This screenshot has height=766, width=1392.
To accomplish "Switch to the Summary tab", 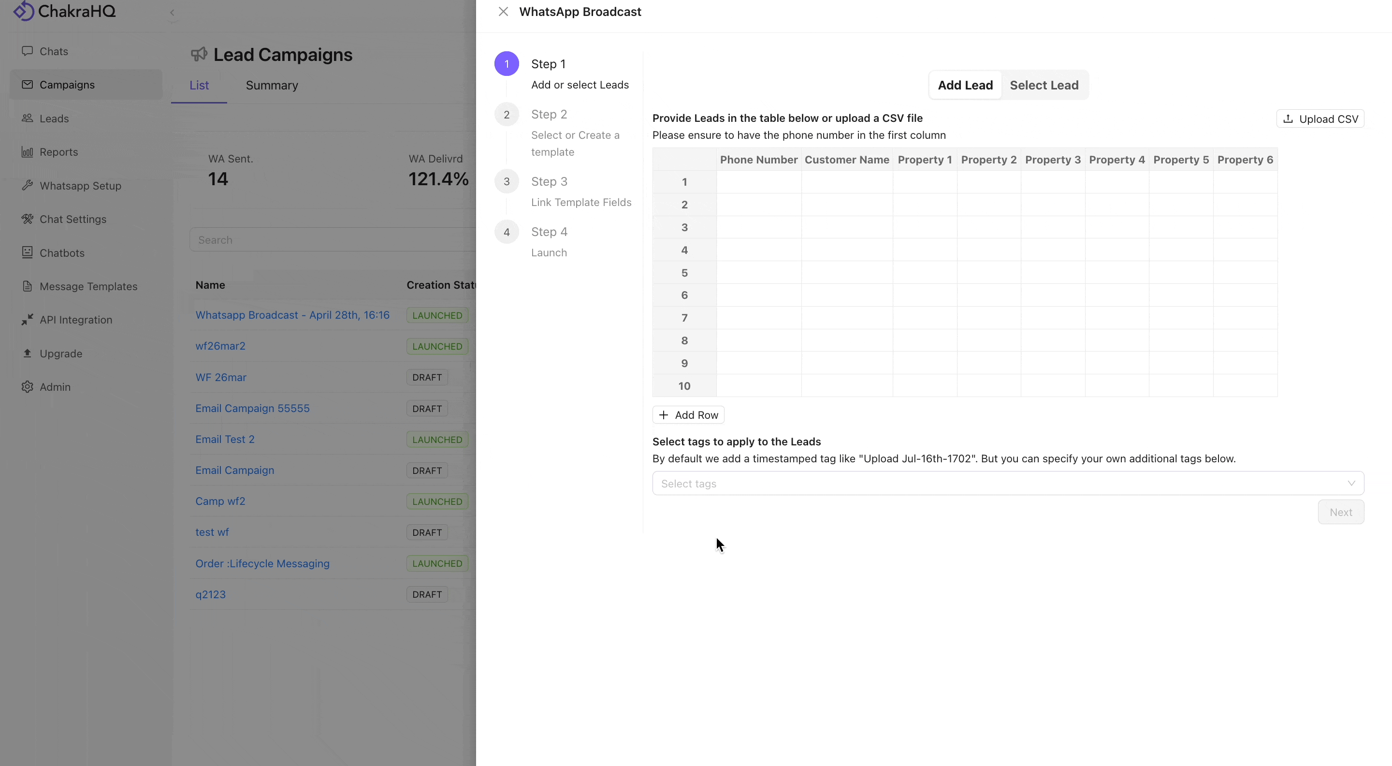I will tap(272, 86).
